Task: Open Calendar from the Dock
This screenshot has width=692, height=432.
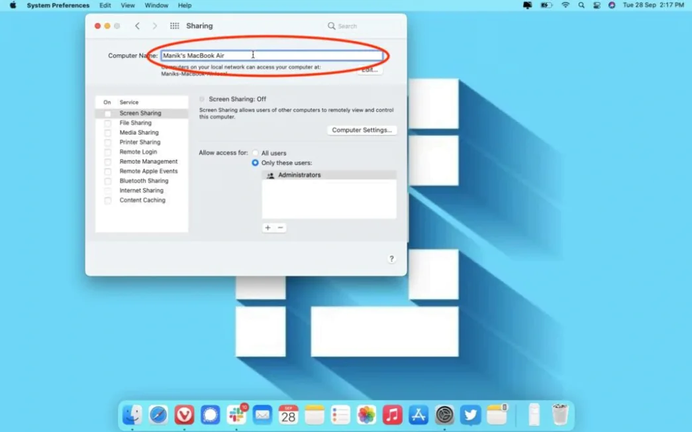Action: [x=287, y=415]
